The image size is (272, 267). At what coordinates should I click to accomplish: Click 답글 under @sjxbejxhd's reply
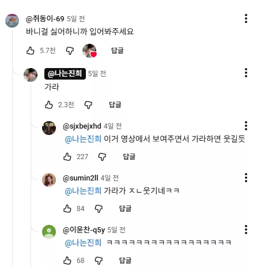click(129, 157)
